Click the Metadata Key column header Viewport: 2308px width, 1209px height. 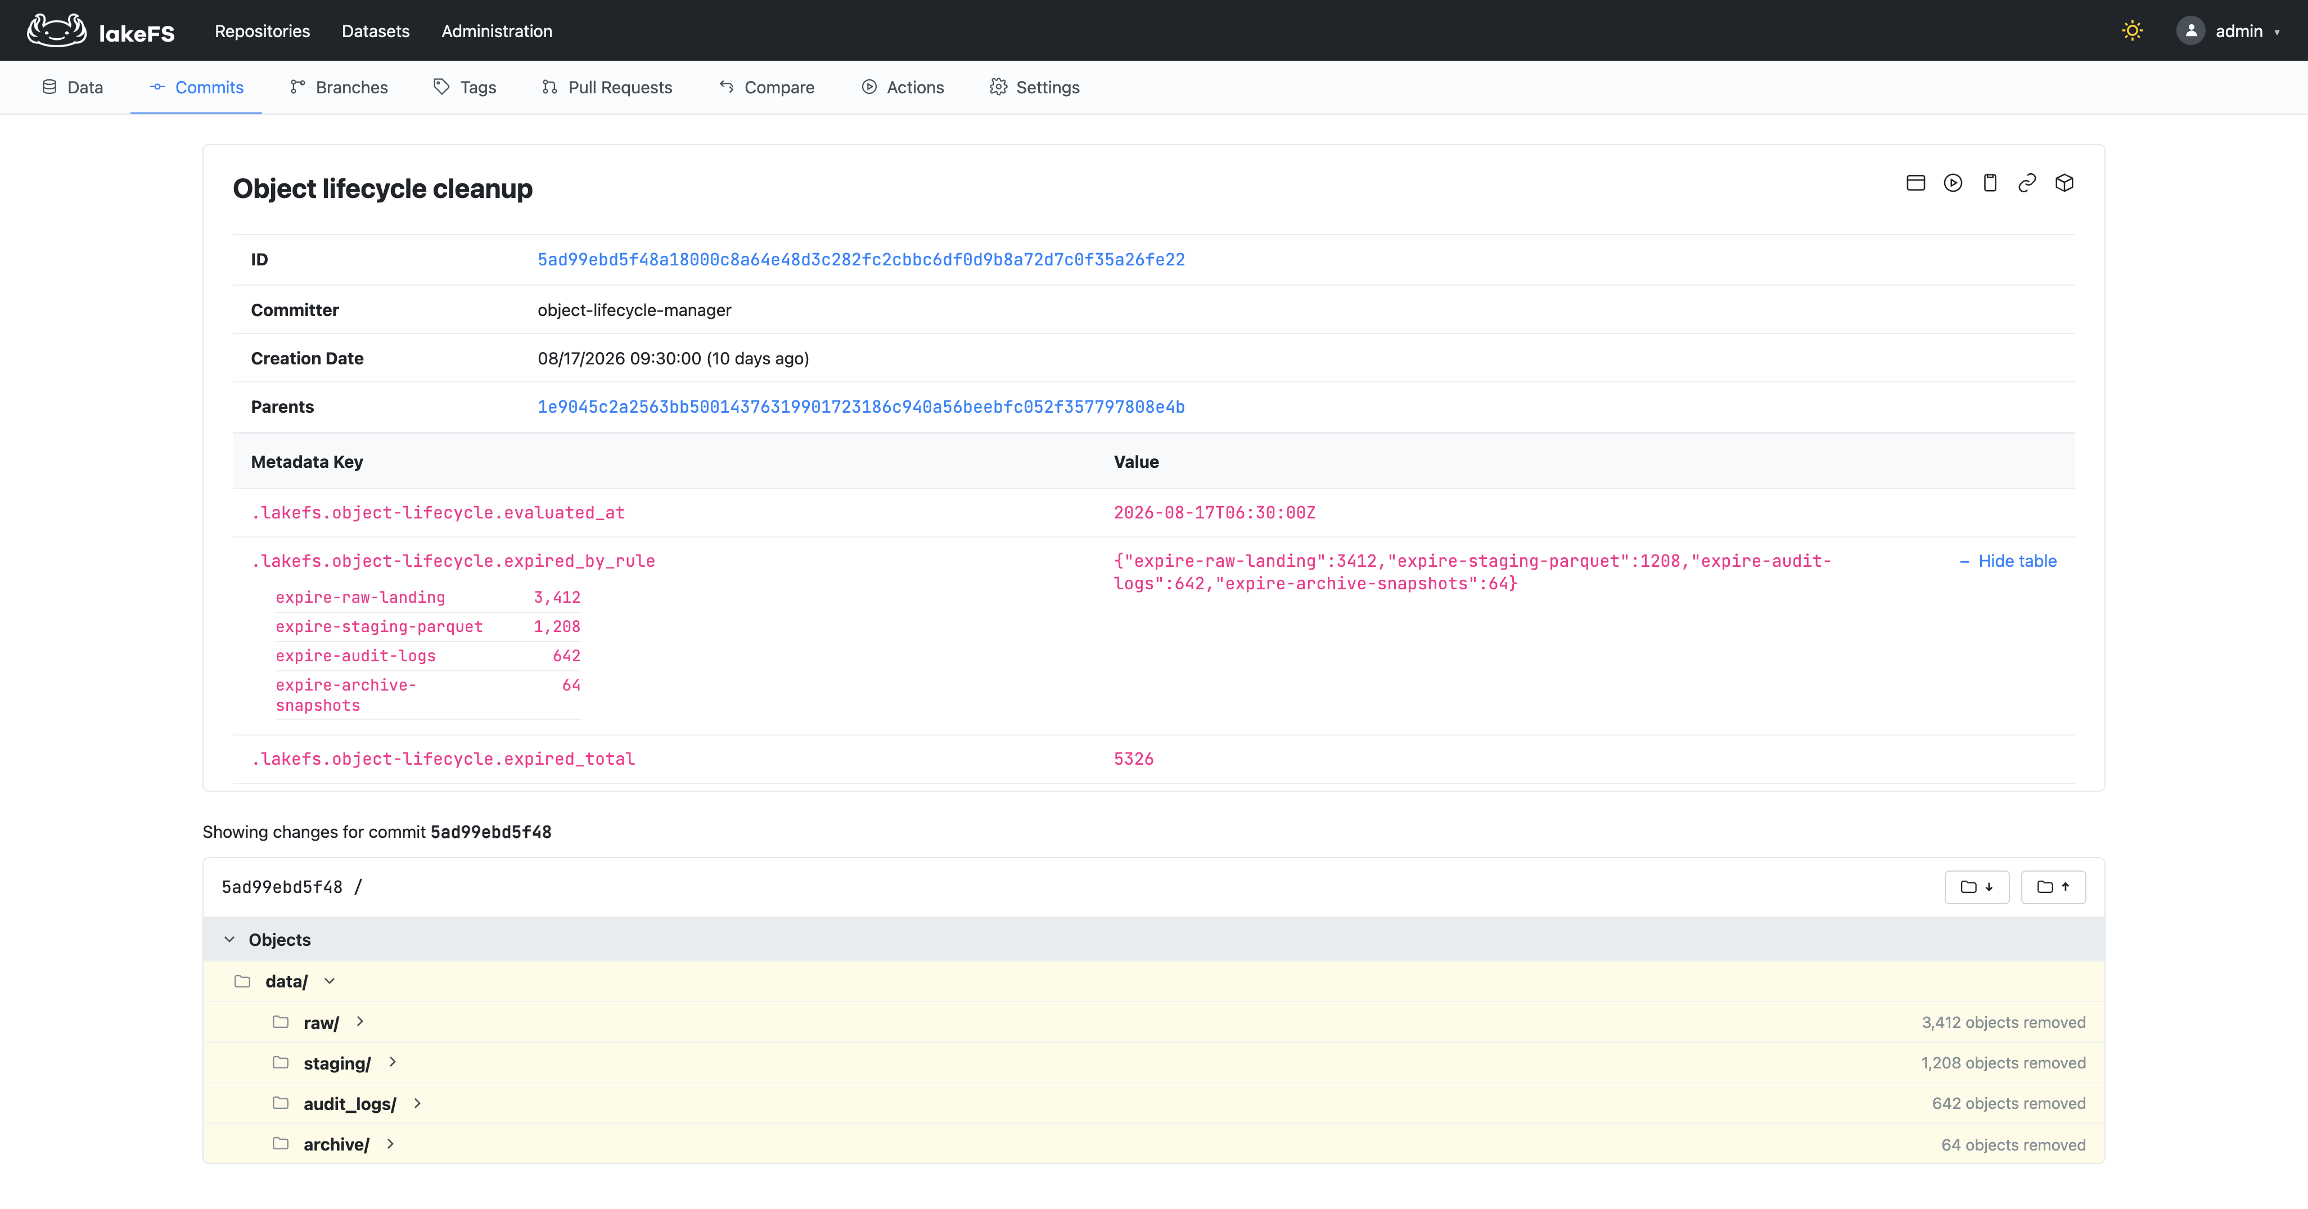coord(307,462)
